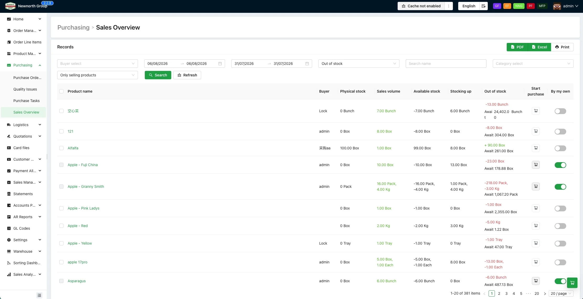Disable By my own toggle for Apple - Fuji China
This screenshot has height=299, width=583.
pos(560,165)
